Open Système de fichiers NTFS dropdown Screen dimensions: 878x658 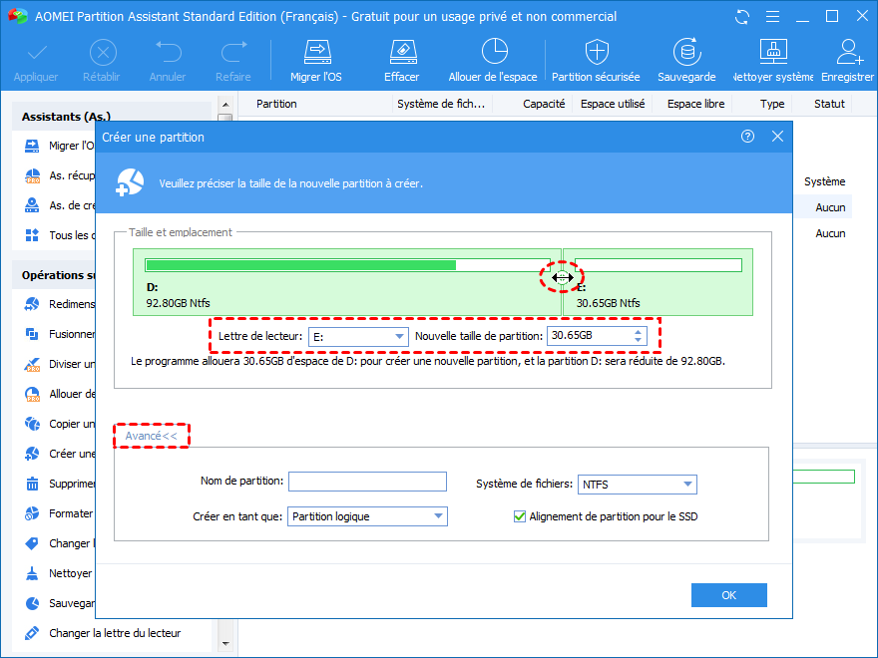[638, 485]
